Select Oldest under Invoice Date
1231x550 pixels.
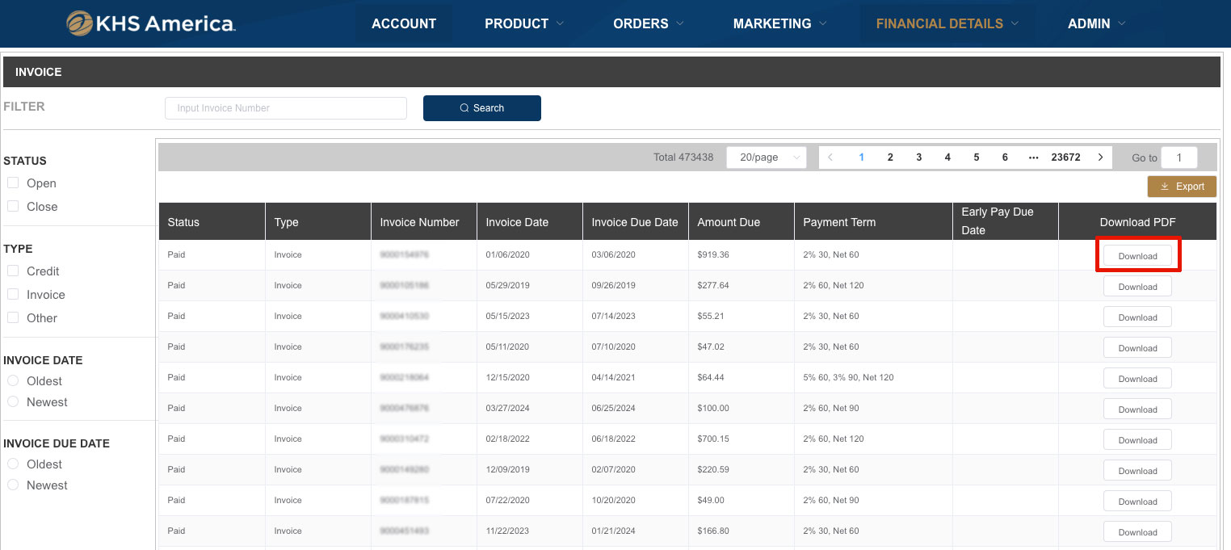point(12,380)
